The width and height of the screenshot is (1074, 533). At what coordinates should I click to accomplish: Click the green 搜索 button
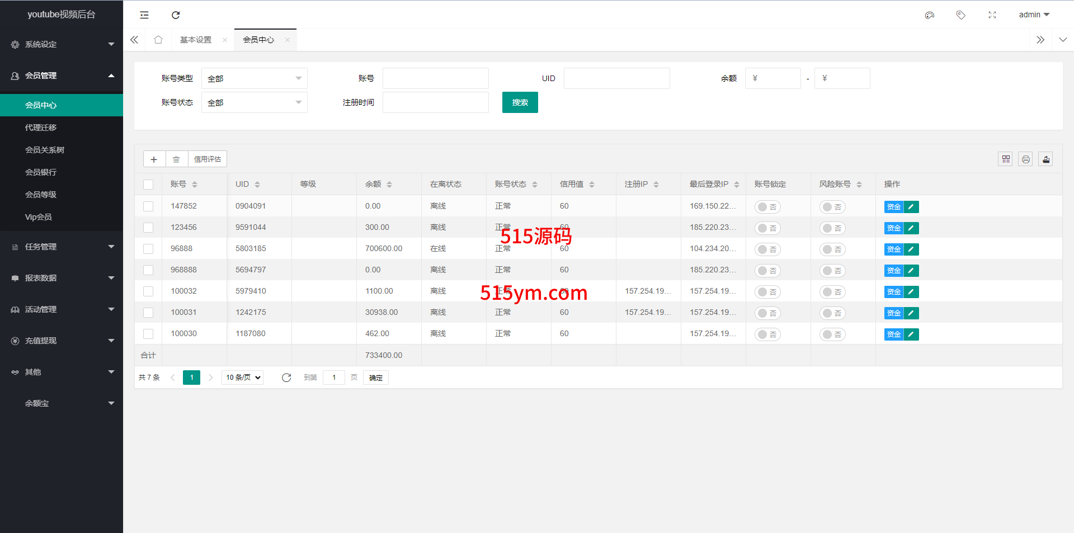pos(520,102)
